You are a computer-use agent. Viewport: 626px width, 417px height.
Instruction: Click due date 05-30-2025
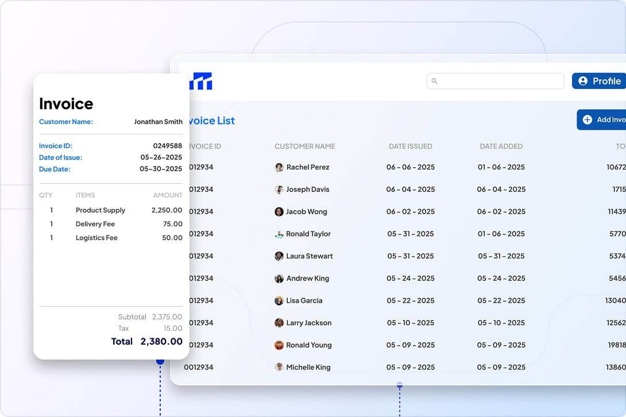[161, 169]
